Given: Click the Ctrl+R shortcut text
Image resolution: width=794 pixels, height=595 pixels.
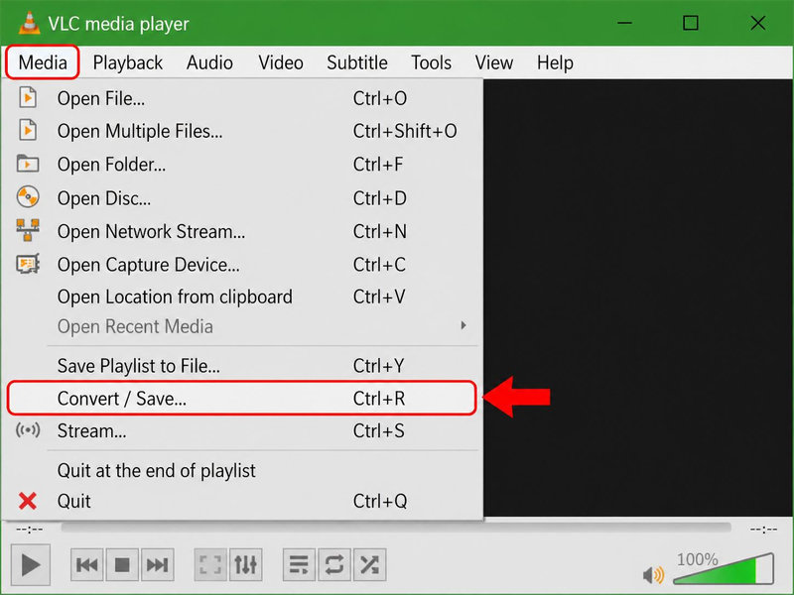Looking at the screenshot, I should pos(379,399).
